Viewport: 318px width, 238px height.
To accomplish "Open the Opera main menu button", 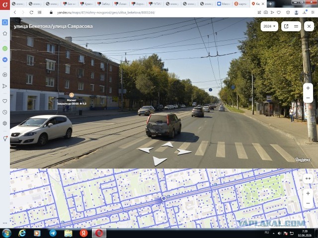I will tap(5, 4).
